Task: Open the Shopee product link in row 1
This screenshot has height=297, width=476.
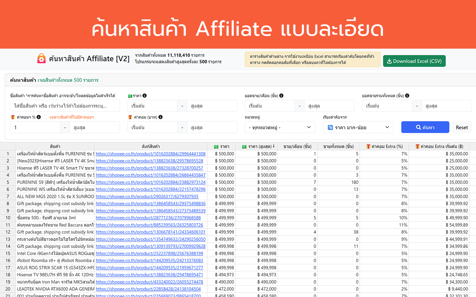Action: point(151,154)
